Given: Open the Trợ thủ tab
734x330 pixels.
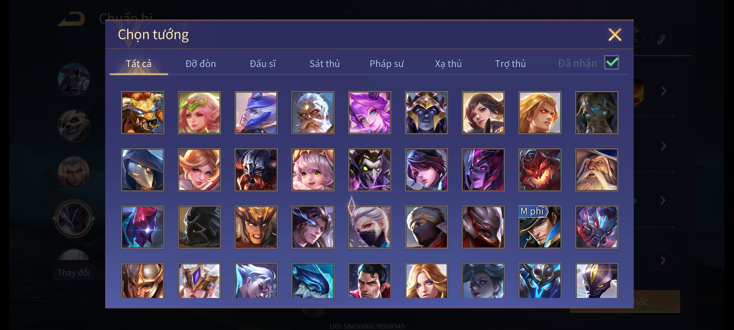Looking at the screenshot, I should 510,64.
